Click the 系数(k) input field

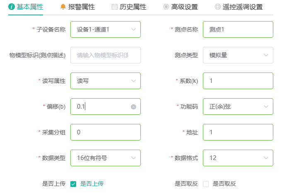tap(238, 81)
